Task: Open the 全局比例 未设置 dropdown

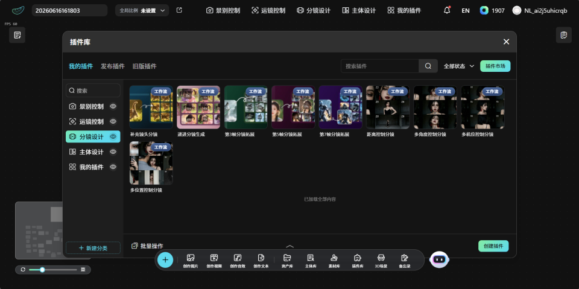Action: click(142, 10)
